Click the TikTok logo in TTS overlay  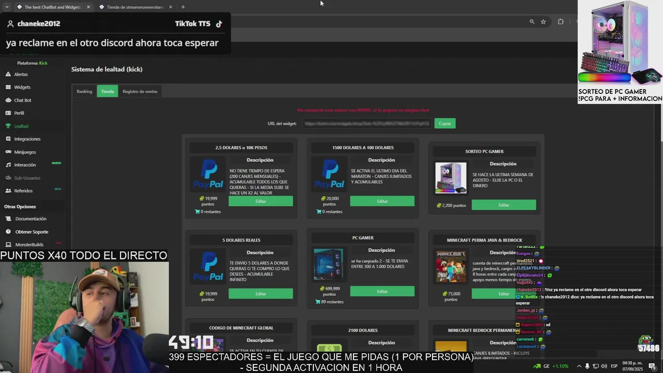[x=219, y=24]
